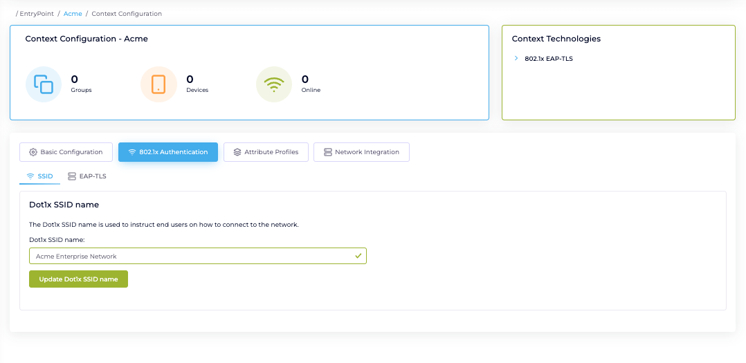
Task: Click the orange Devices tablet icon
Action: point(158,84)
